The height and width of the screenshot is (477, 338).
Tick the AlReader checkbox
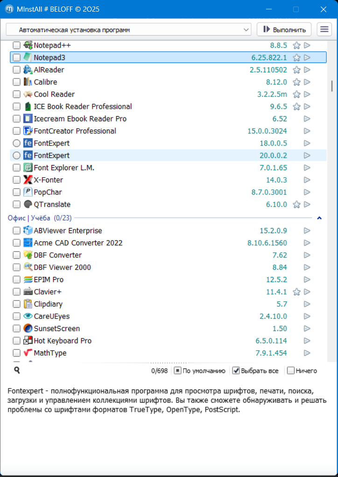(16, 70)
